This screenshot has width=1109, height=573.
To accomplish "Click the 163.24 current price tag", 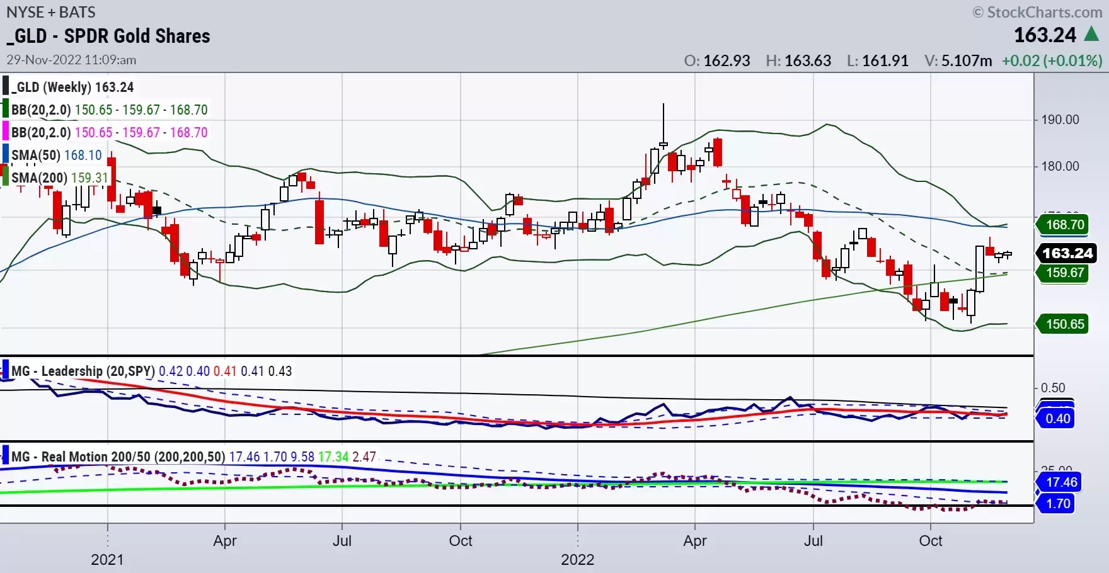I will pyautogui.click(x=1067, y=253).
